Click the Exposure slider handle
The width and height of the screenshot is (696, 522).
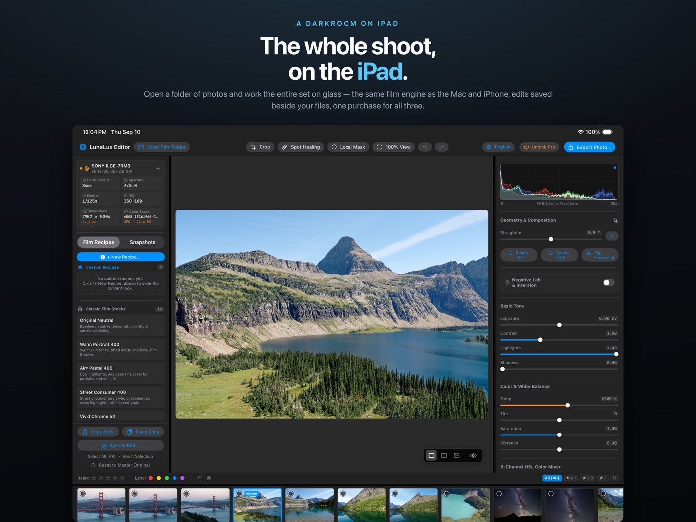pyautogui.click(x=559, y=325)
